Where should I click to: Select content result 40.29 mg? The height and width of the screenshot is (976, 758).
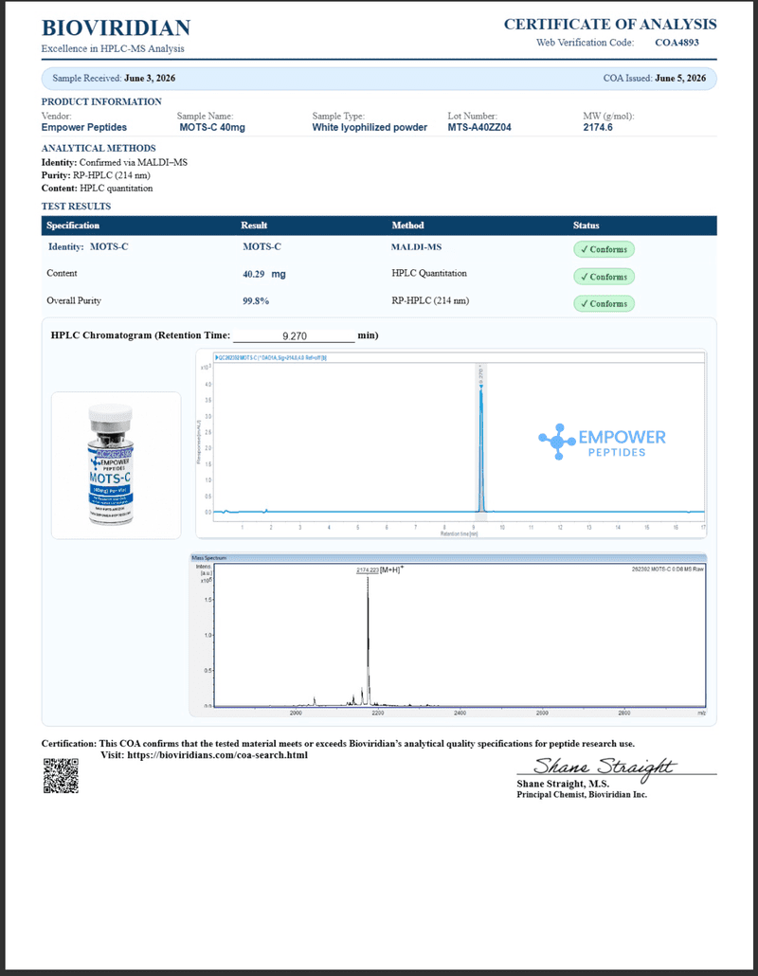click(x=263, y=274)
